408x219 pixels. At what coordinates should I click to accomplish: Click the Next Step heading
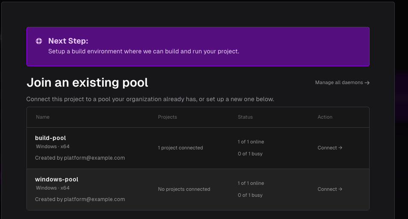[x=68, y=41]
